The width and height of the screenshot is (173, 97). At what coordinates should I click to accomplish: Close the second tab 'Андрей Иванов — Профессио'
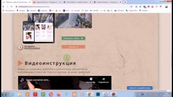(60, 2)
